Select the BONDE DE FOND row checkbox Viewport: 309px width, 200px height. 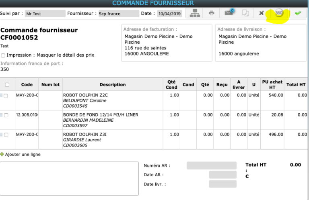click(x=6, y=115)
